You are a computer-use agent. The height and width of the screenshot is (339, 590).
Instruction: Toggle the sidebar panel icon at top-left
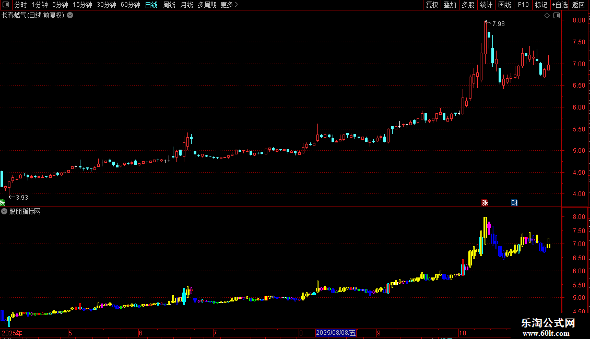[6, 5]
